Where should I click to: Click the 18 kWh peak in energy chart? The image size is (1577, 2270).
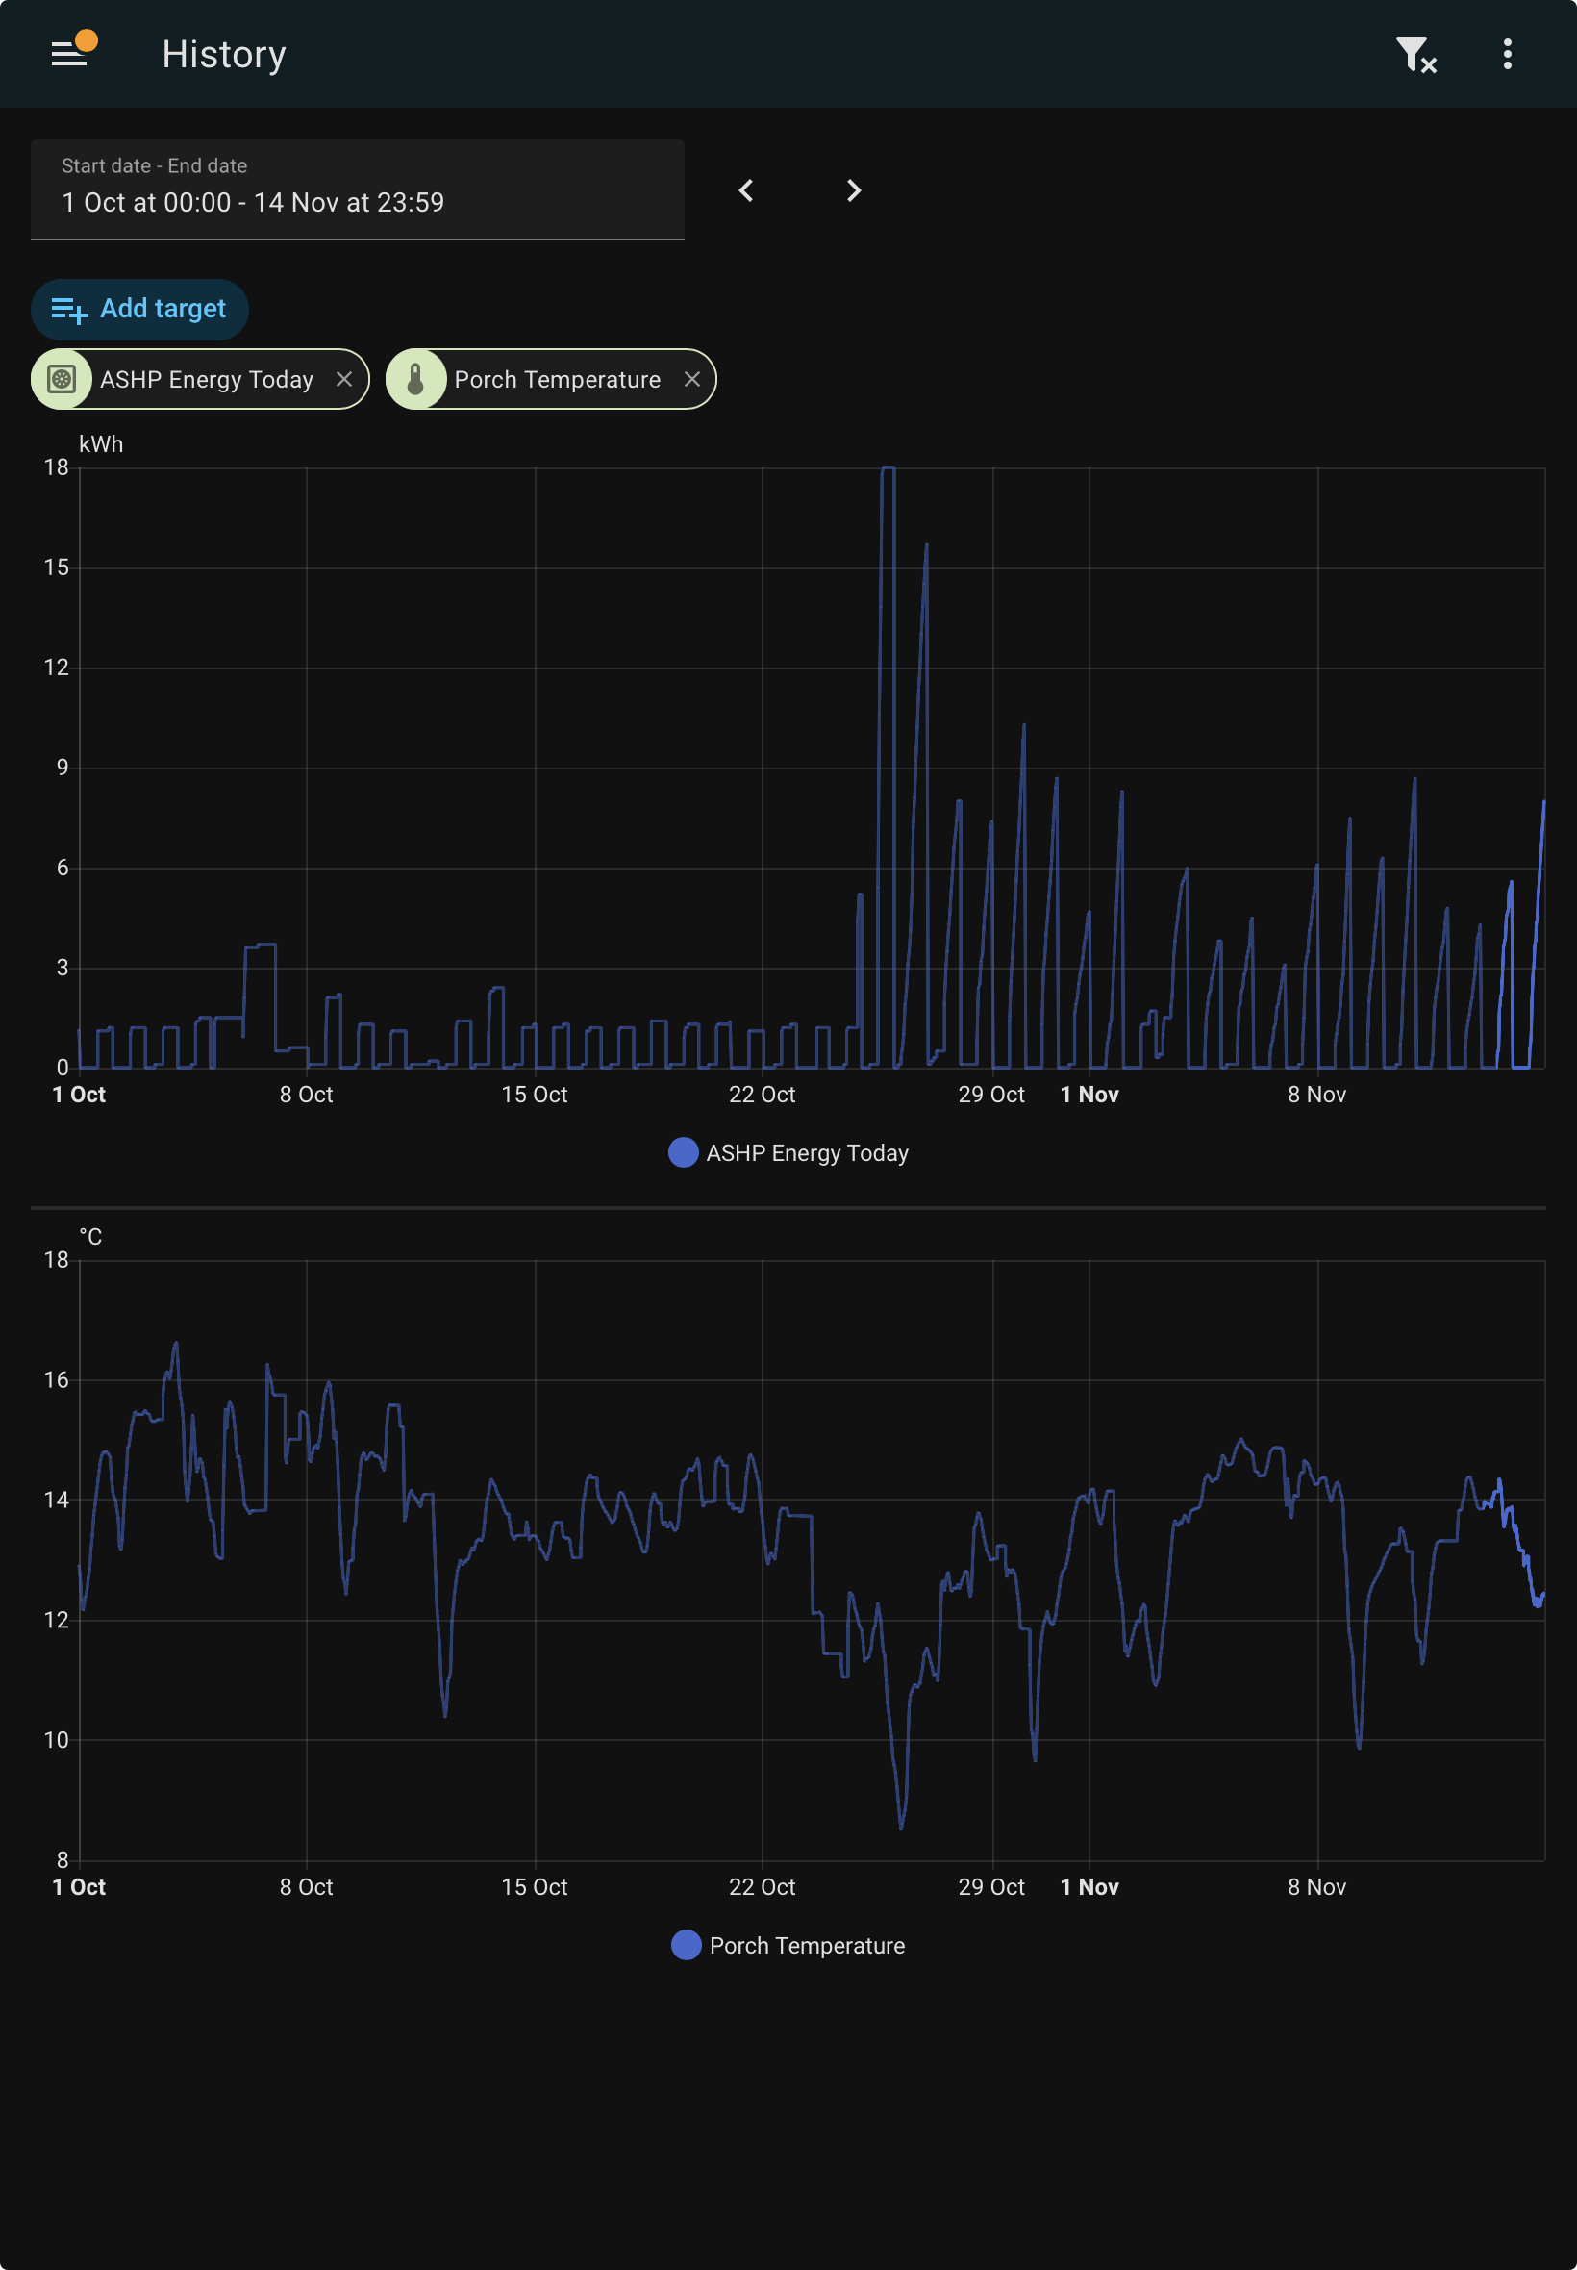(888, 468)
